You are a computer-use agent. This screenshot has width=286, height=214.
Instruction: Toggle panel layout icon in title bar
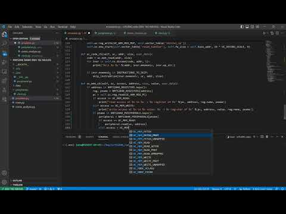[247, 27]
